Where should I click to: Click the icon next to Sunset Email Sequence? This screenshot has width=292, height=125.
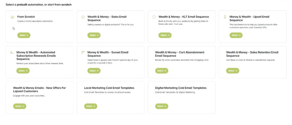[83, 52]
